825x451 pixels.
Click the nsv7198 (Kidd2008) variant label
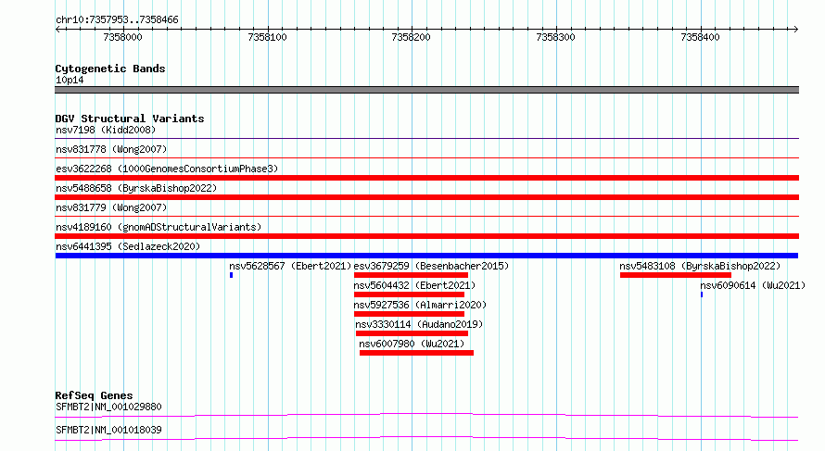pyautogui.click(x=106, y=130)
